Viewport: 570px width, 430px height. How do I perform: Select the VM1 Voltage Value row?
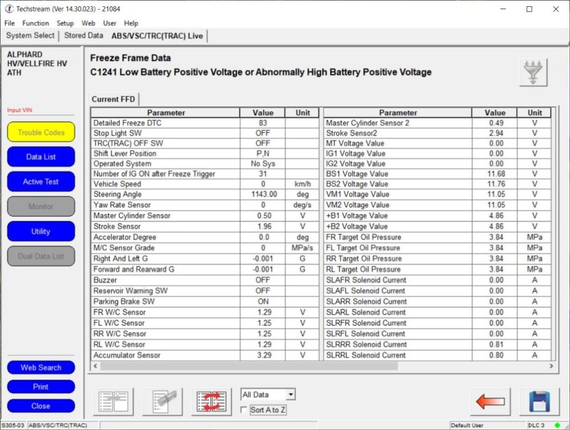pyautogui.click(x=437, y=194)
